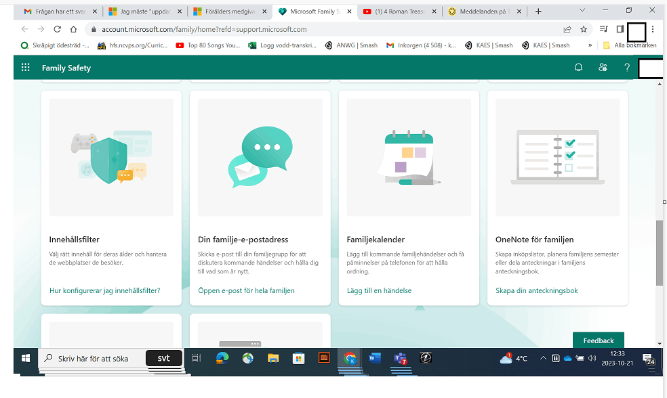Open File Explorer from taskbar

coord(273,359)
